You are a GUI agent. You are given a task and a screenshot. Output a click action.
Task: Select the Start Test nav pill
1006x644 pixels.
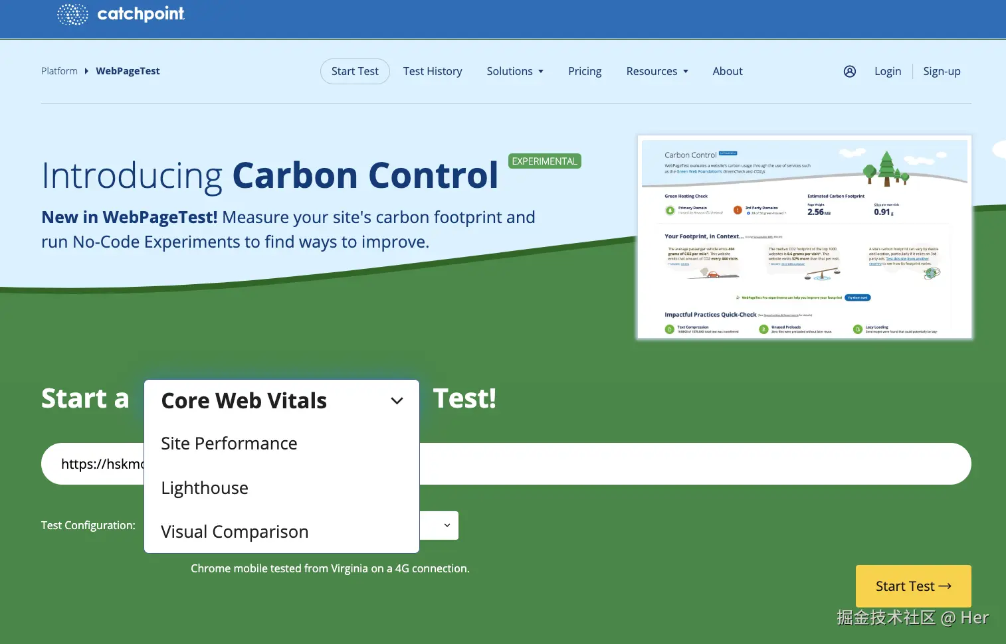(355, 71)
